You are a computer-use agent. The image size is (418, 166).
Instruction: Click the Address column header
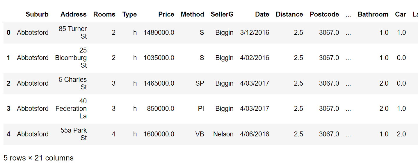coord(73,14)
